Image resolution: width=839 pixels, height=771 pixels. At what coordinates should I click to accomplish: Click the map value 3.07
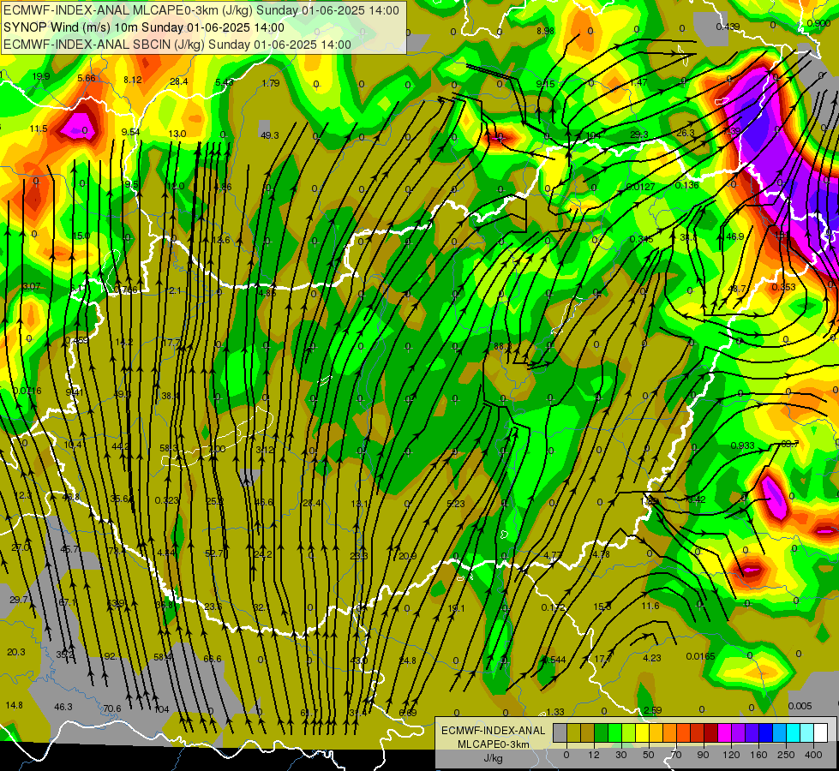(31, 286)
